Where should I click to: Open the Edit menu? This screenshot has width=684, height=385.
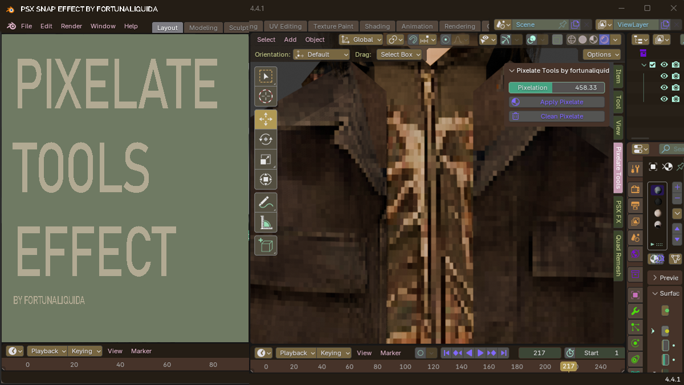click(x=46, y=26)
